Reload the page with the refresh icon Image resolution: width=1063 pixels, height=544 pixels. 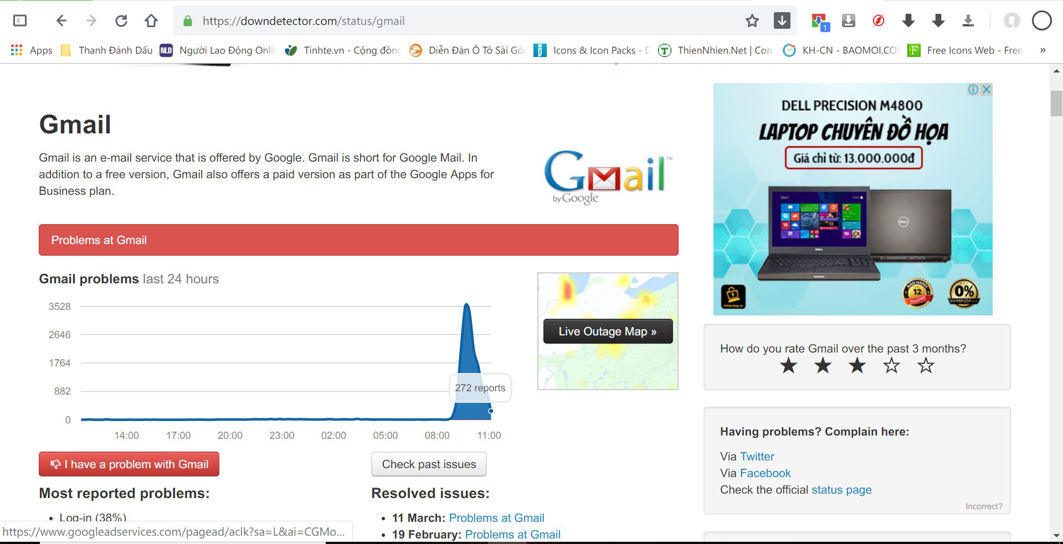(x=121, y=21)
